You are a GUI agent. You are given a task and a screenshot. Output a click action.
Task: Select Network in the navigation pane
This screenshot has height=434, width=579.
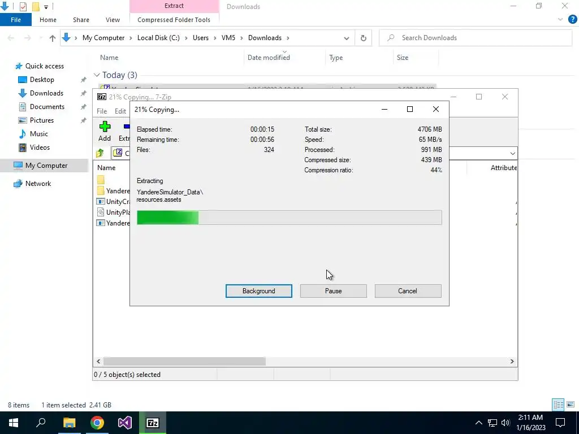click(x=38, y=184)
